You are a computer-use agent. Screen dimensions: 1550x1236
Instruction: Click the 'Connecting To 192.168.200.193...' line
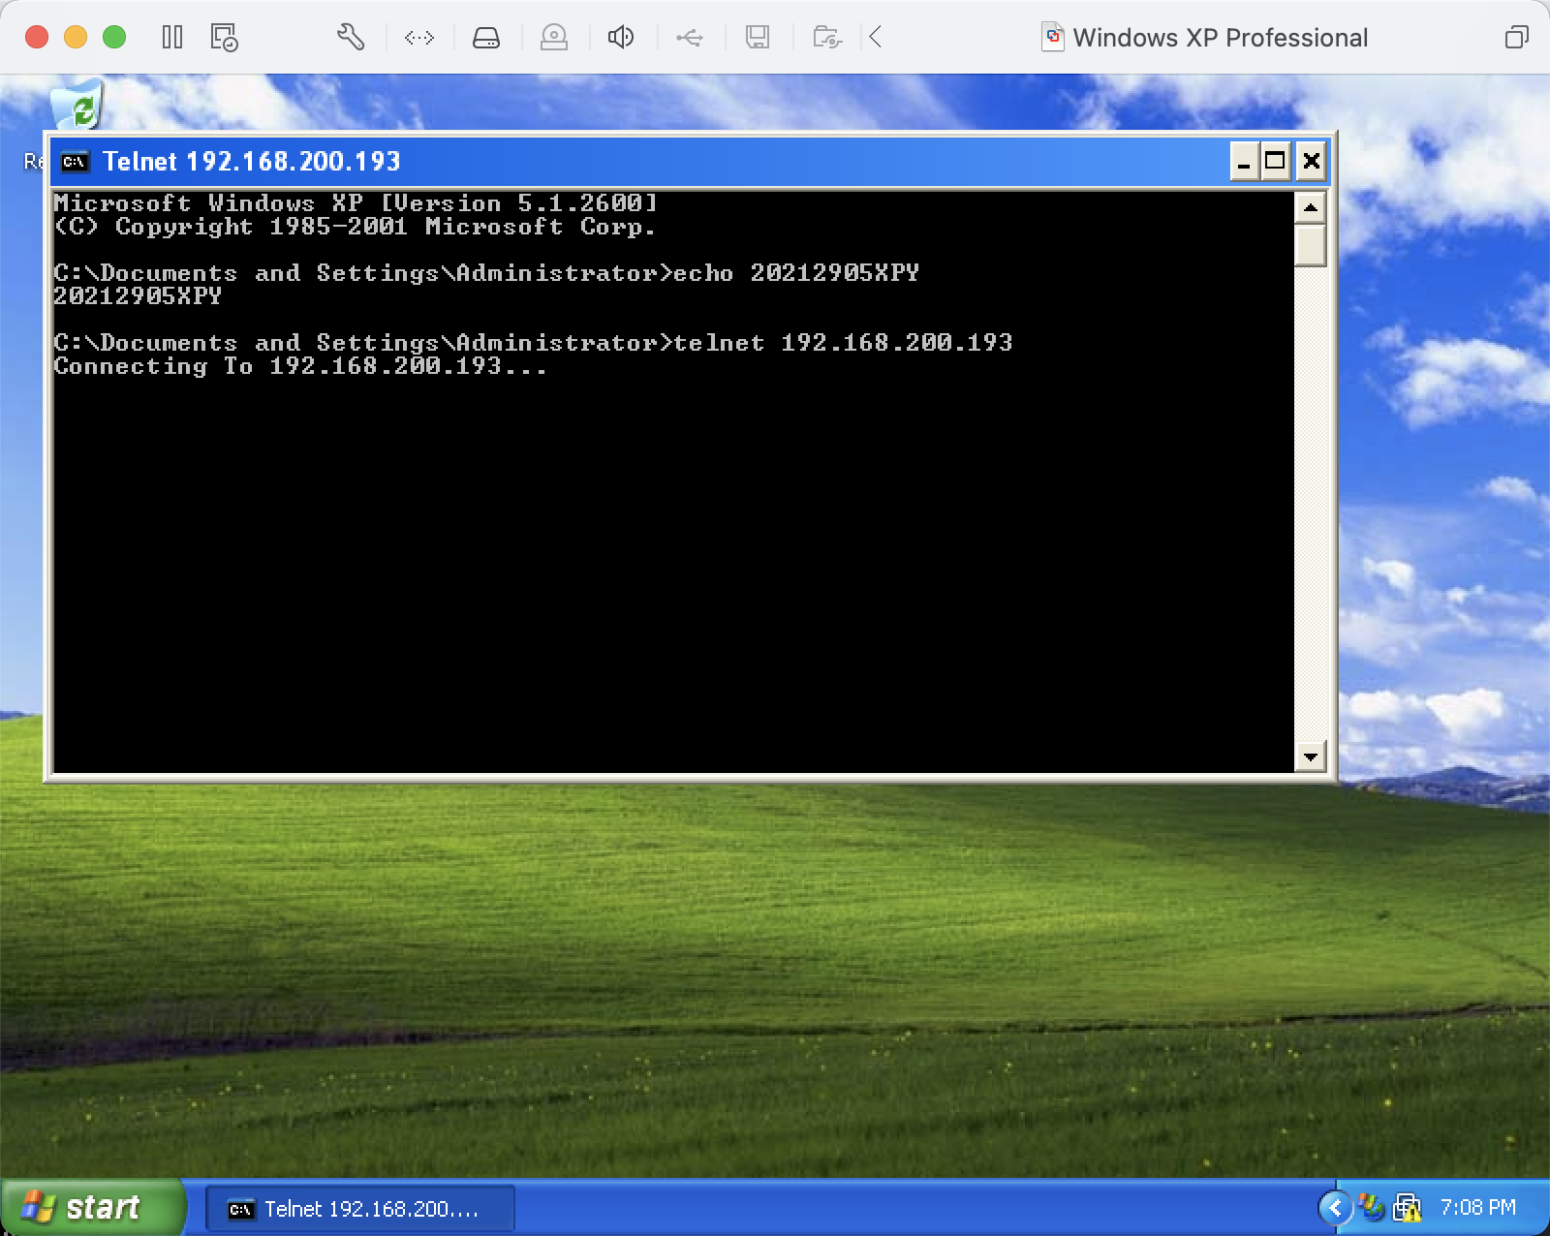coord(300,366)
